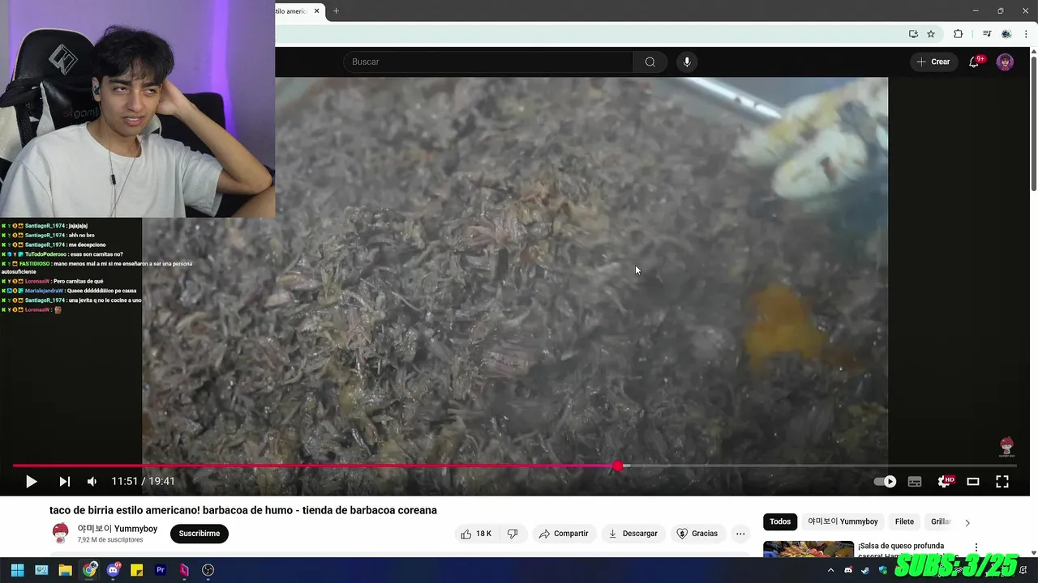Click the Gracias button
1038x583 pixels.
click(x=697, y=534)
